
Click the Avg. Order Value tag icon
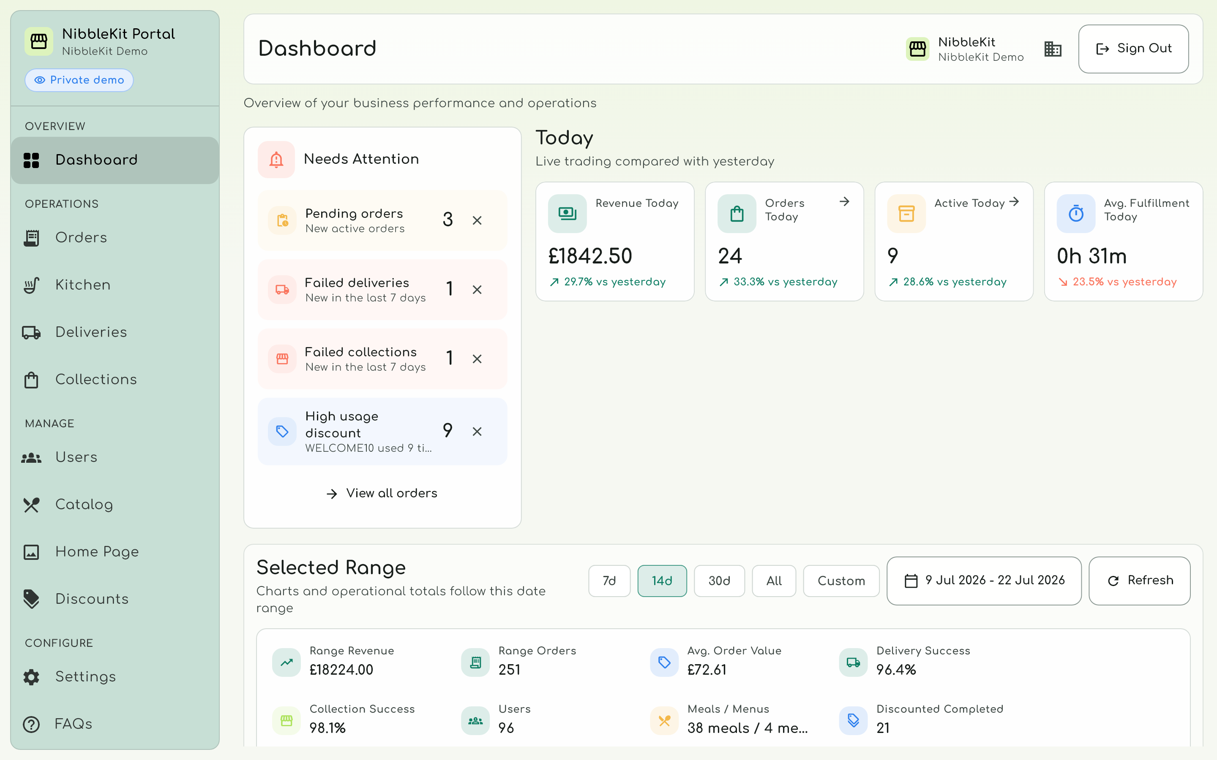[664, 662]
